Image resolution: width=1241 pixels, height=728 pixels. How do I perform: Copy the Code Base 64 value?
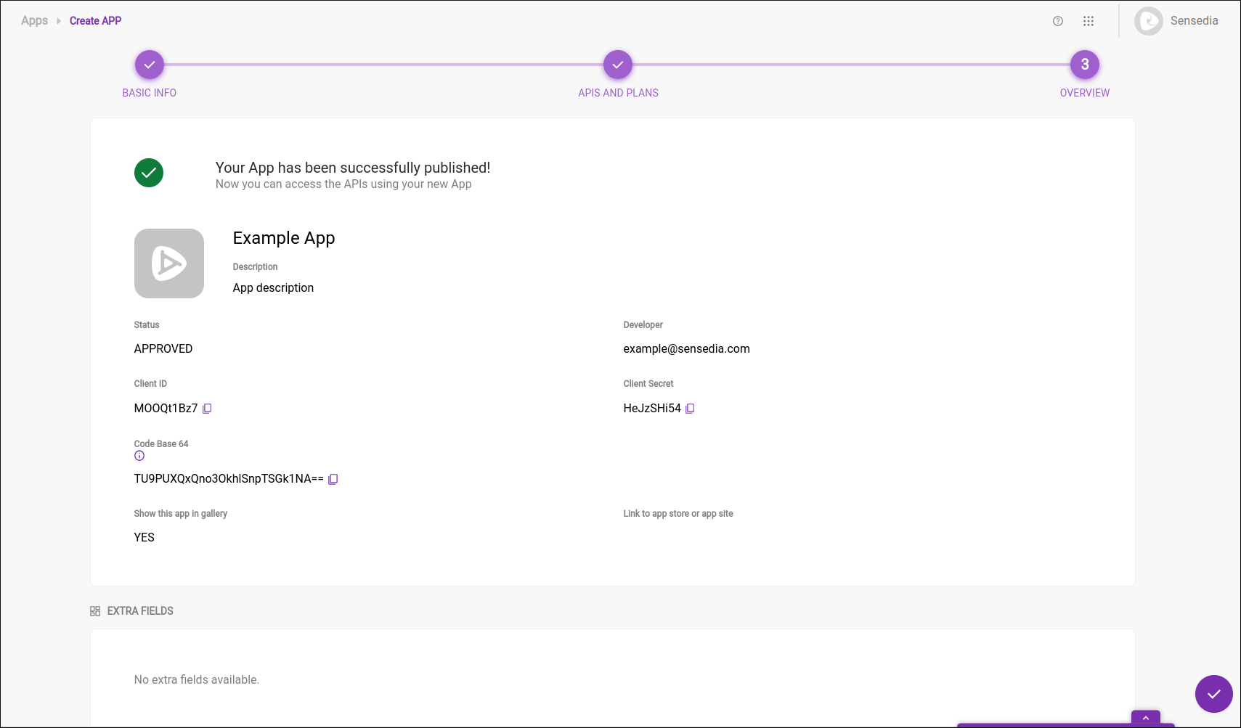click(x=333, y=479)
